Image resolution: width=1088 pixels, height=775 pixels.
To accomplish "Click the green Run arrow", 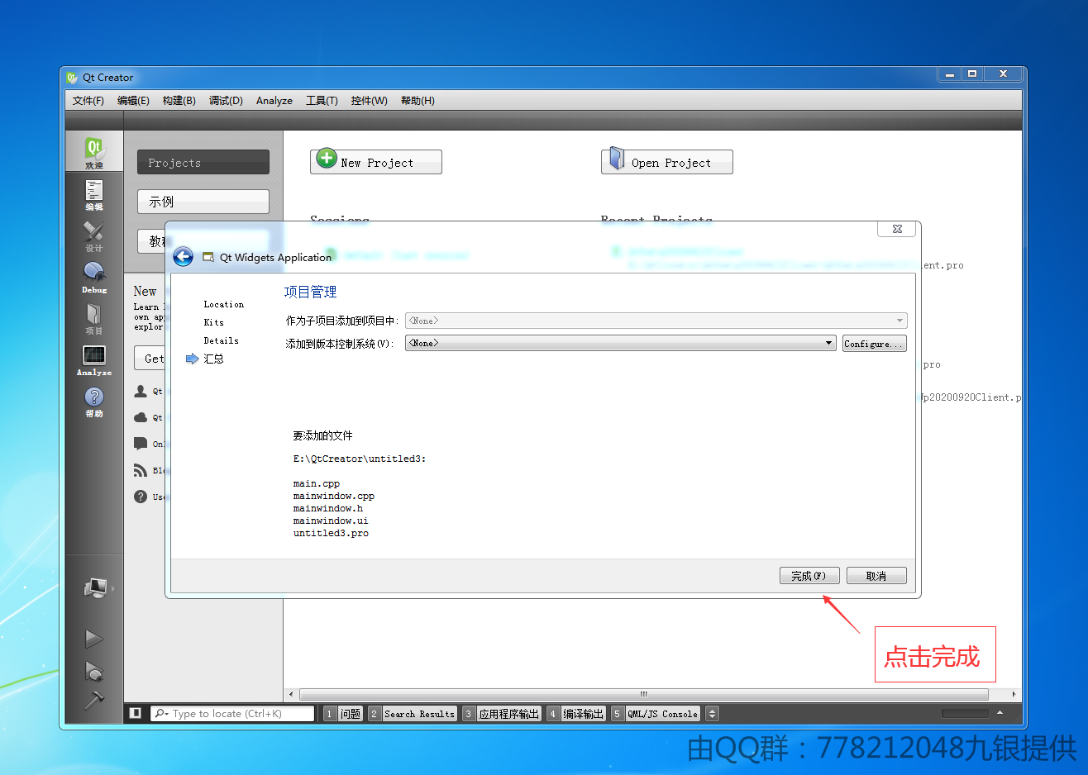I will (94, 639).
